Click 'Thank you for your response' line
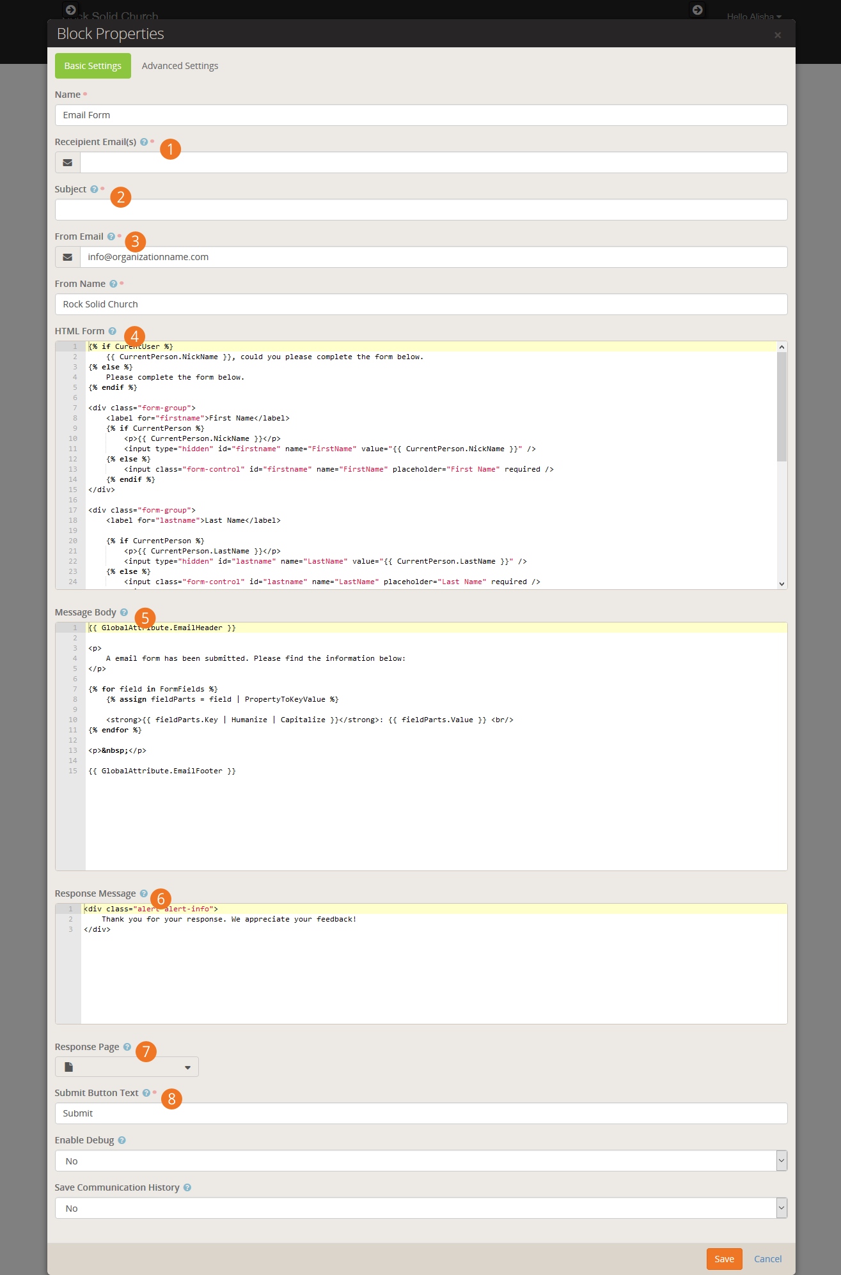Viewport: 841px width, 1275px height. [229, 919]
